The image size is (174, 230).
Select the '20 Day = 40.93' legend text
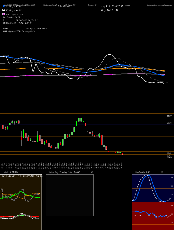14,6
